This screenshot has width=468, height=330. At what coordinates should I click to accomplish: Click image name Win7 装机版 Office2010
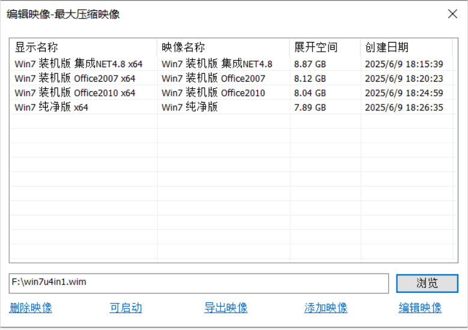(x=213, y=93)
